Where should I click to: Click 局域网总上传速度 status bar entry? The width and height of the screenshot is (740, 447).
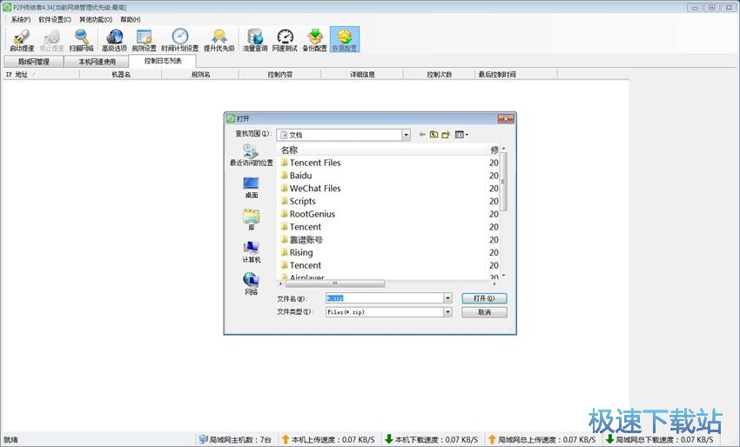pos(542,439)
